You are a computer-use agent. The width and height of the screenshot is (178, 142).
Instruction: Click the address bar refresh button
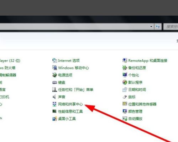point(158,27)
